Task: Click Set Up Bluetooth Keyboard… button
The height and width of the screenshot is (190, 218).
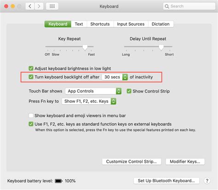Action: pyautogui.click(x=166, y=181)
